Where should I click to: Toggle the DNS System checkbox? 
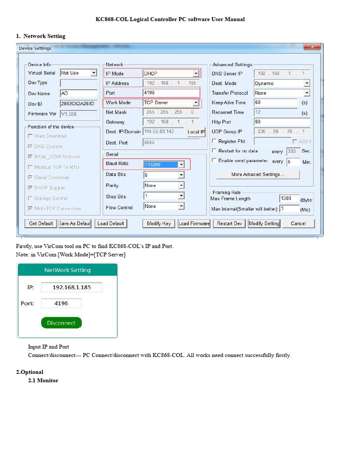pyautogui.click(x=30, y=146)
